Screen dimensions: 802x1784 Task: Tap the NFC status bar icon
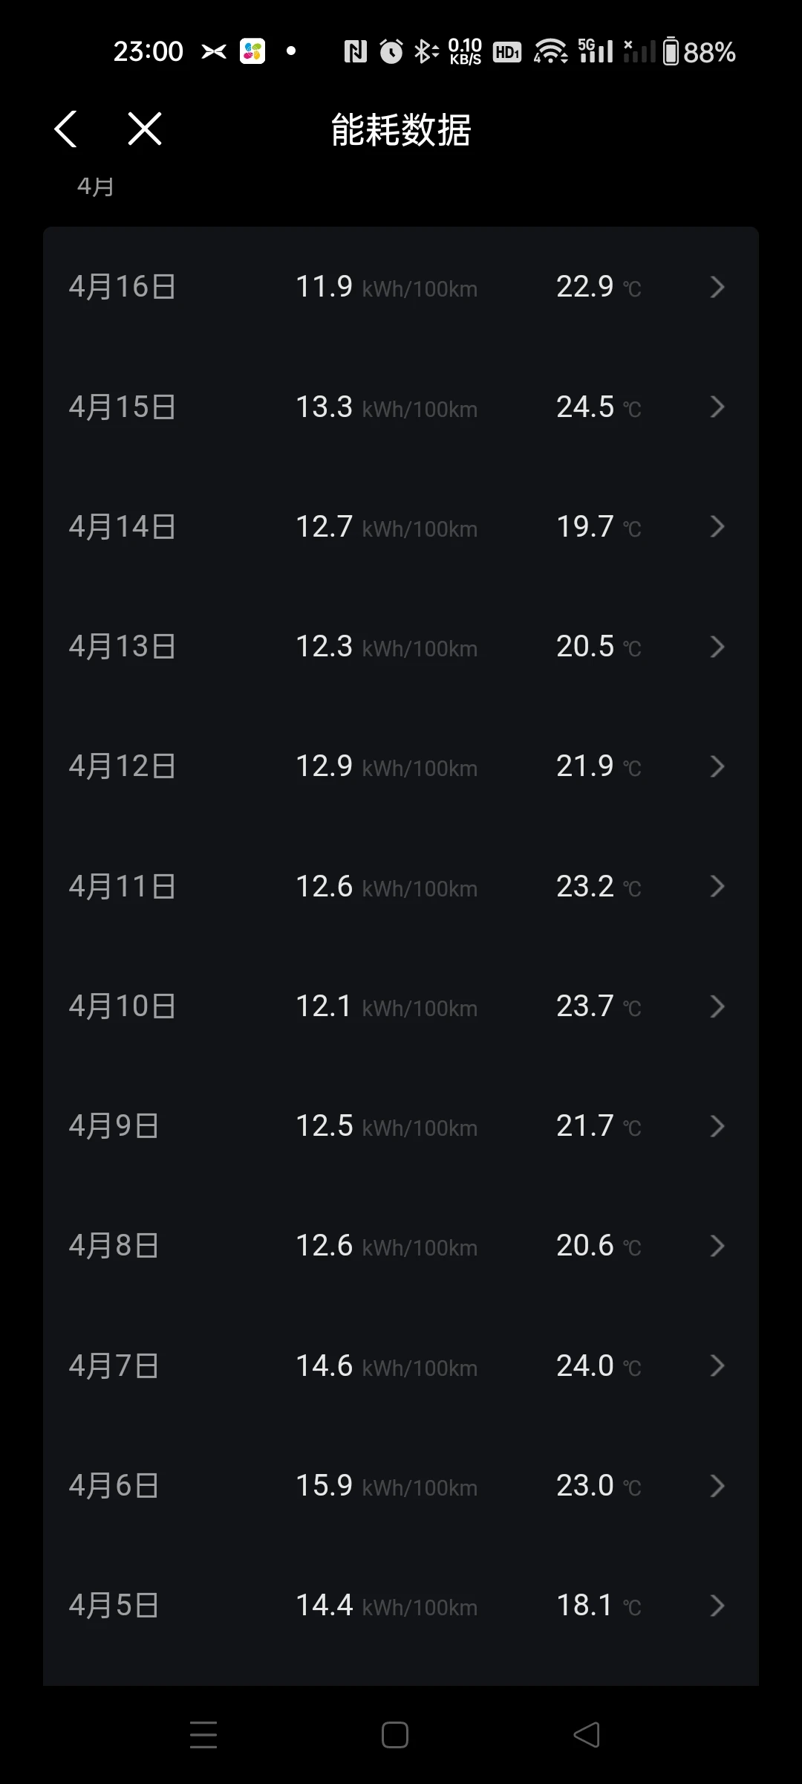point(356,52)
